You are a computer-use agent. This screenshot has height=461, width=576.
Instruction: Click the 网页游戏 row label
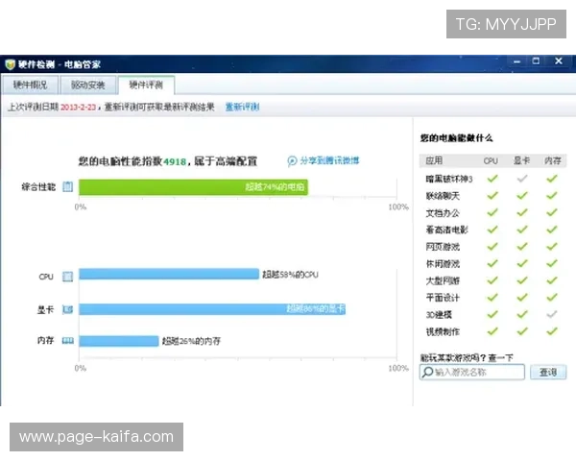pyautogui.click(x=443, y=247)
